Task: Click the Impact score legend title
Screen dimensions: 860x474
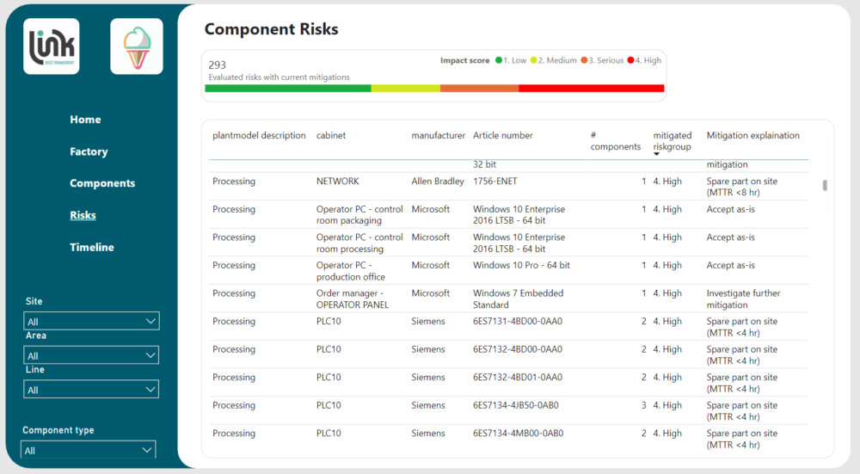Action: click(464, 60)
